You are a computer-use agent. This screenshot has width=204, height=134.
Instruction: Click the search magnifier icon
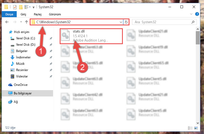[193, 22]
